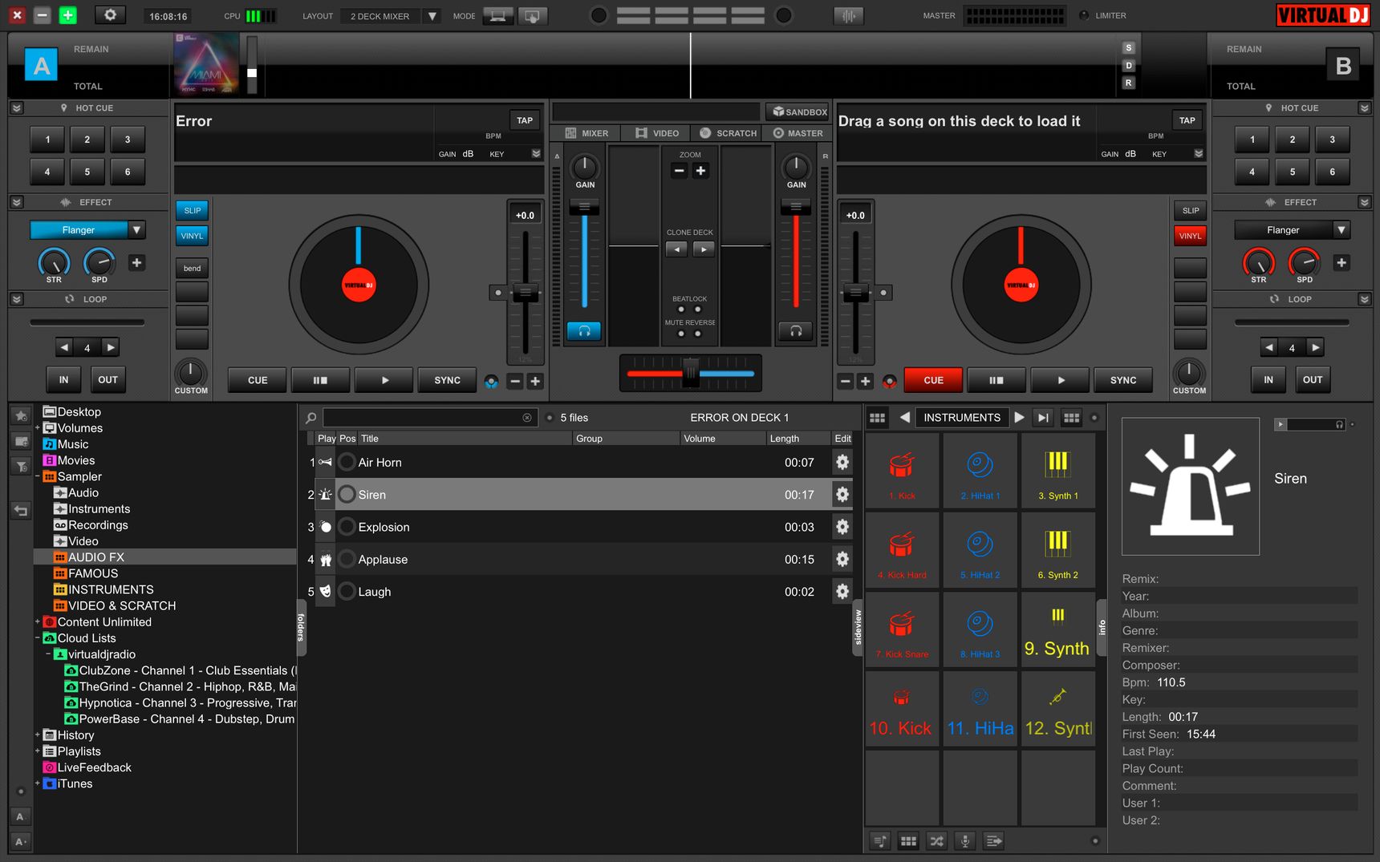Click the microphone icon in bottom toolbar
The width and height of the screenshot is (1380, 862).
coord(965,840)
